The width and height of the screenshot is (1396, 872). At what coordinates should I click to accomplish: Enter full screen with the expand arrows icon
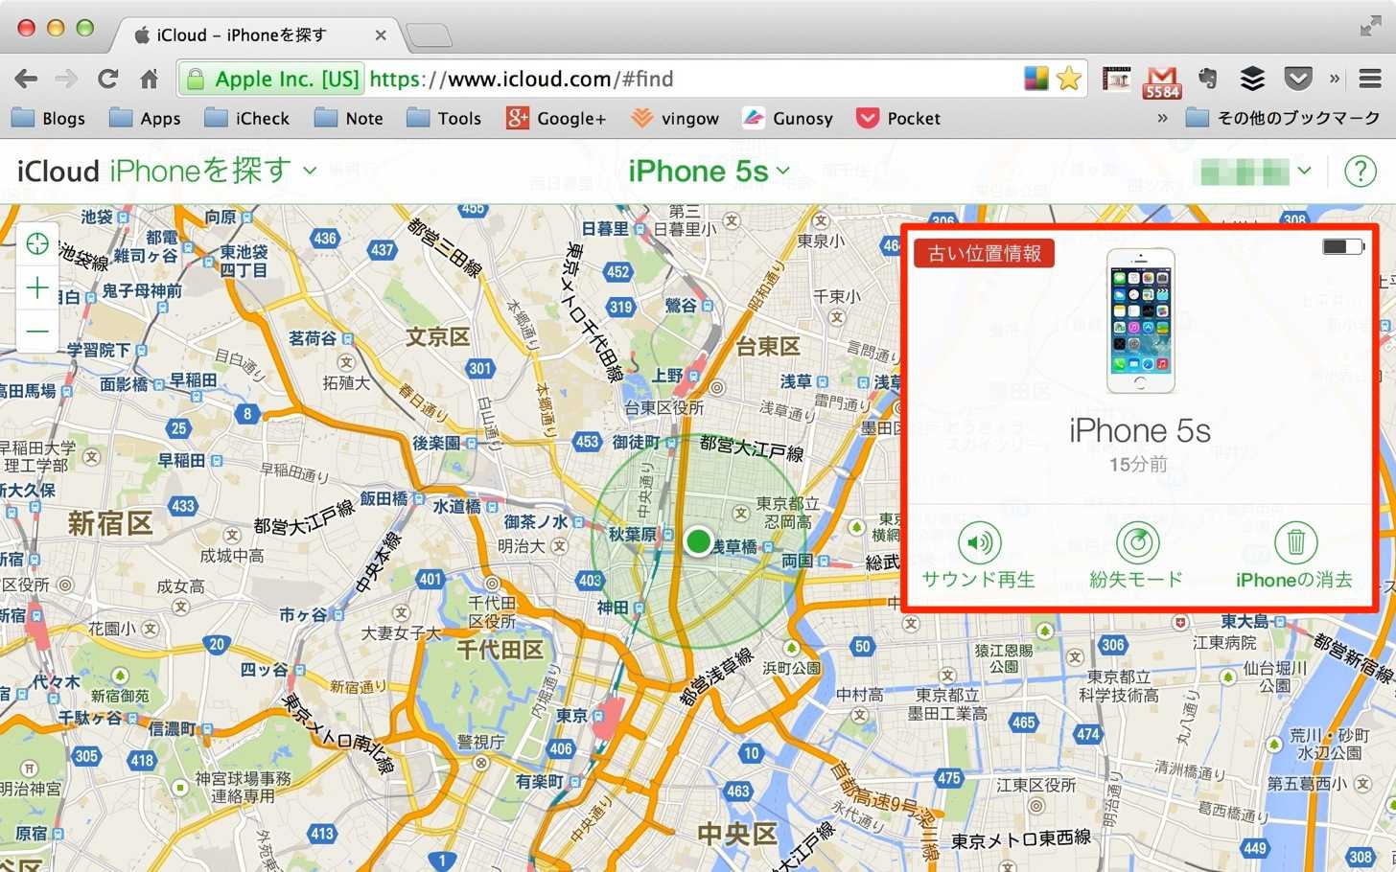(x=1371, y=28)
